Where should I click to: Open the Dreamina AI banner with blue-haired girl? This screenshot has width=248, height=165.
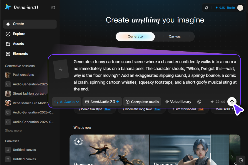click(189, 150)
